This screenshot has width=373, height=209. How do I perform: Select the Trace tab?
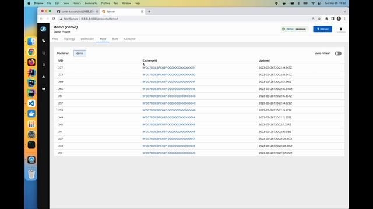(103, 39)
